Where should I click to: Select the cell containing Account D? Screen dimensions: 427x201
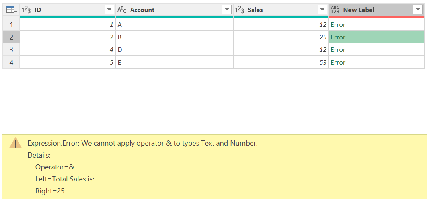tap(174, 50)
